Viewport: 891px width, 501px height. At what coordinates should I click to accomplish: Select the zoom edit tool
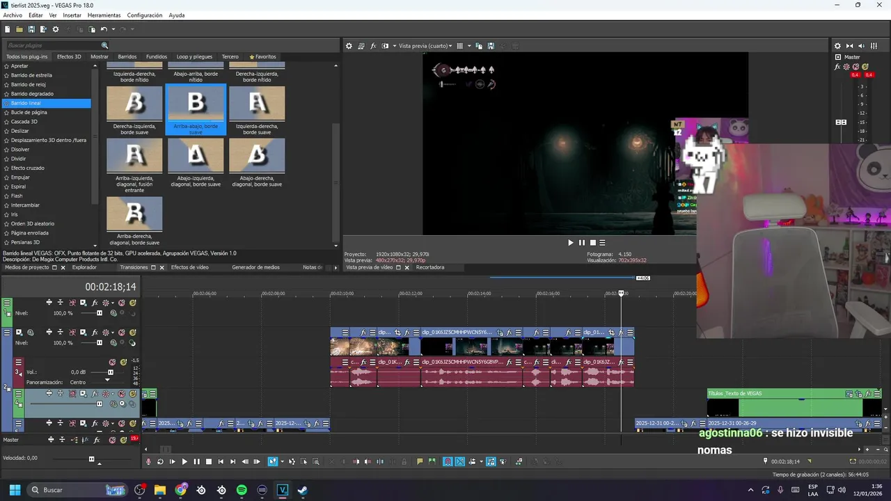coord(315,461)
